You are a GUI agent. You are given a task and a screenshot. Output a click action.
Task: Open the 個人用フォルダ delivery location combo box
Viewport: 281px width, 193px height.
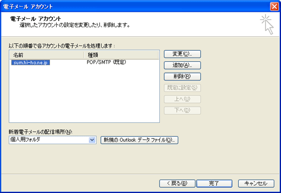[52, 140]
